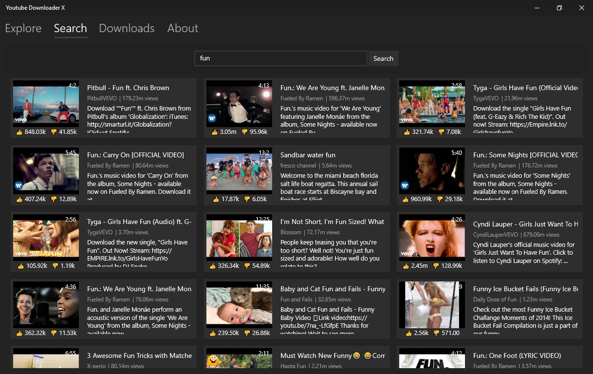Click dislike icon showing 7.08k

[x=442, y=132]
